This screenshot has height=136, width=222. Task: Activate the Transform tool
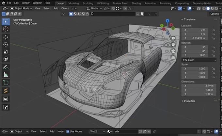(6, 59)
